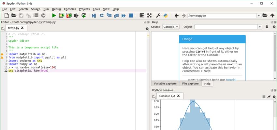Step out to return in debugger
The height and width of the screenshot is (130, 277).
tap(116, 16)
